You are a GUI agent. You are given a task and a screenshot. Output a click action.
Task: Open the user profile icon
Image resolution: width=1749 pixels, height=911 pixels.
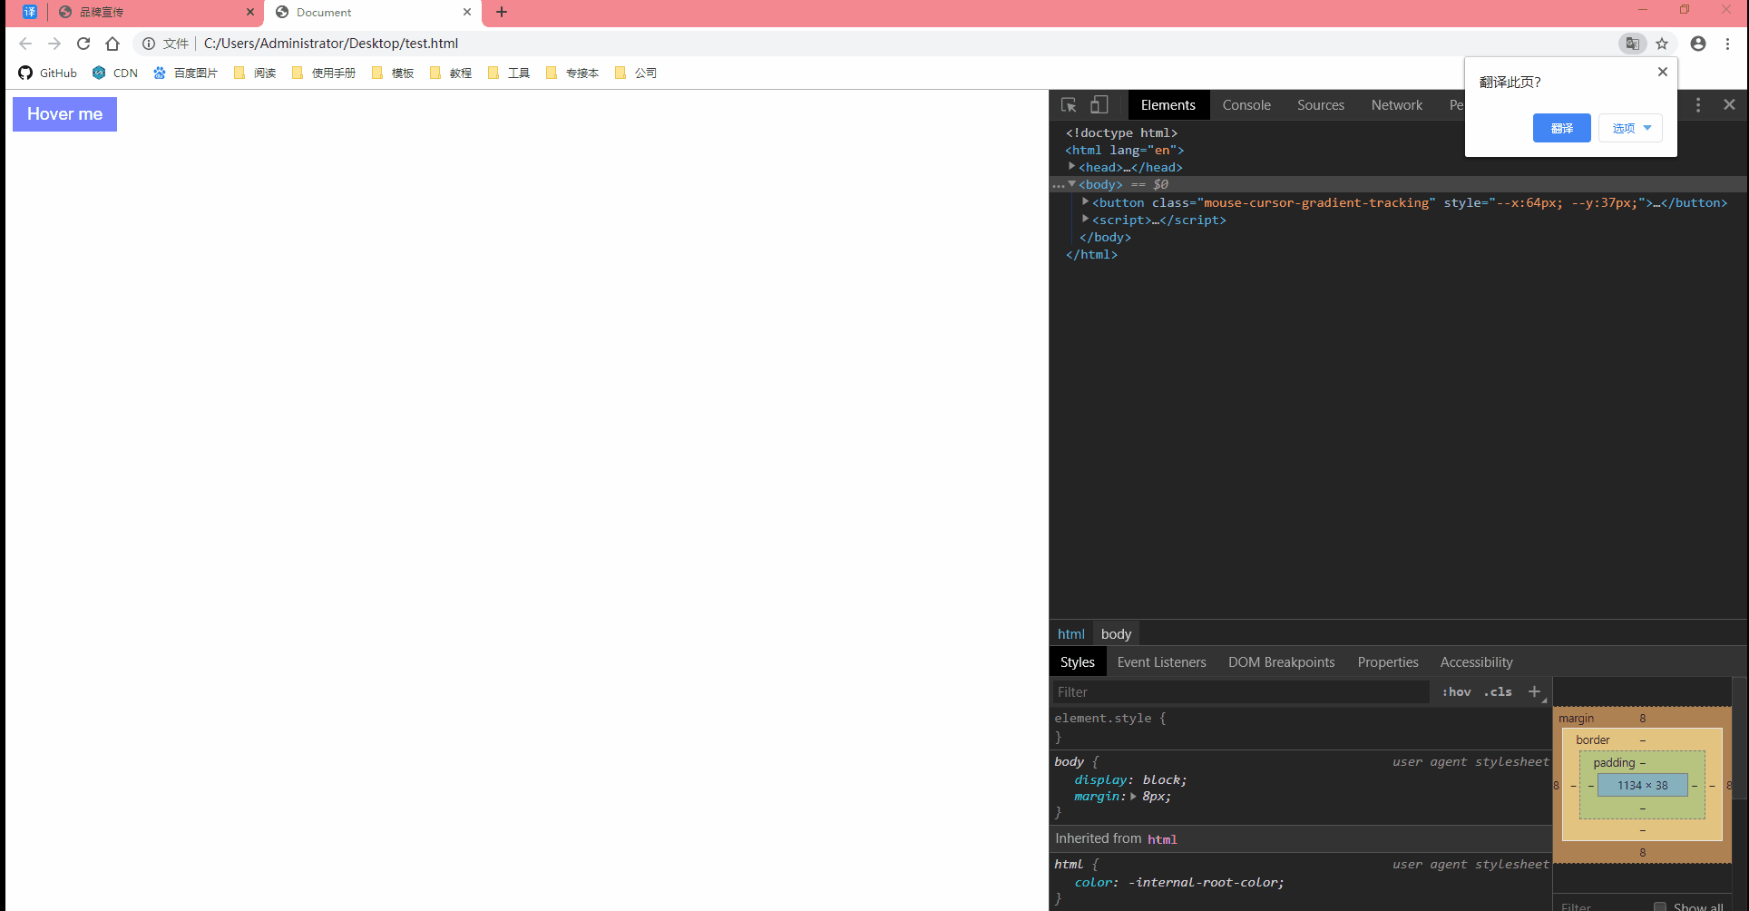coord(1698,44)
